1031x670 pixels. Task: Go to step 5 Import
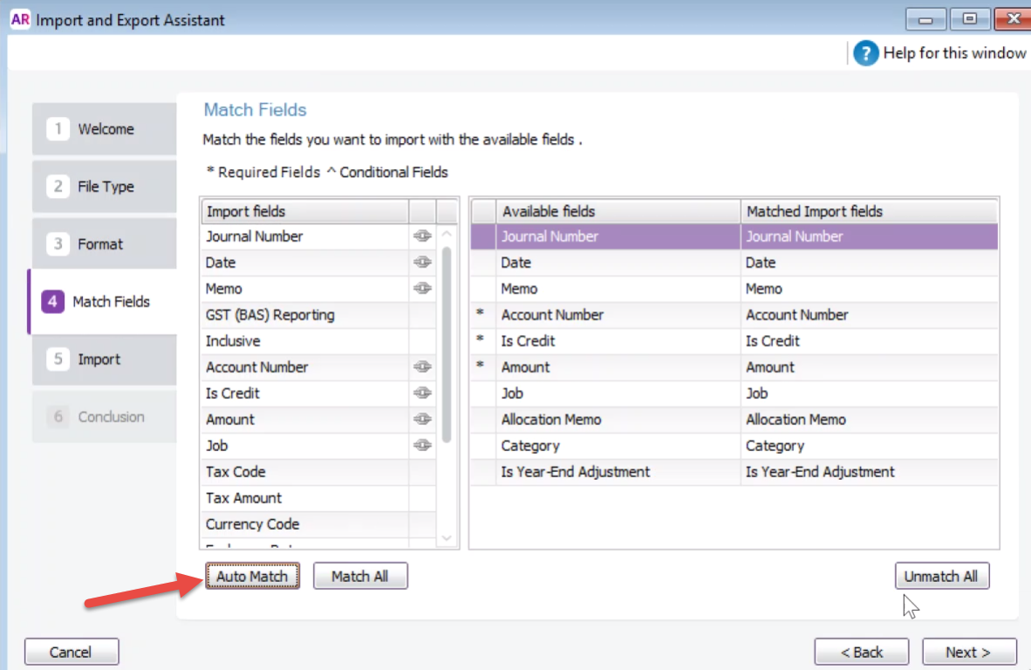tap(105, 359)
